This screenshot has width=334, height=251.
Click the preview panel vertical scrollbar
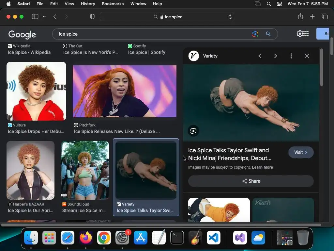pyautogui.click(x=321, y=67)
